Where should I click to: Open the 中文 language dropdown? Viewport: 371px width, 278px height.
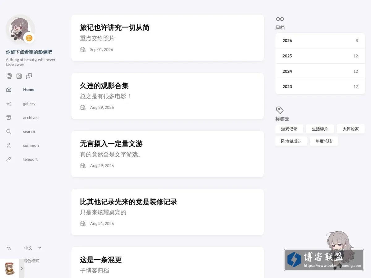click(x=33, y=248)
